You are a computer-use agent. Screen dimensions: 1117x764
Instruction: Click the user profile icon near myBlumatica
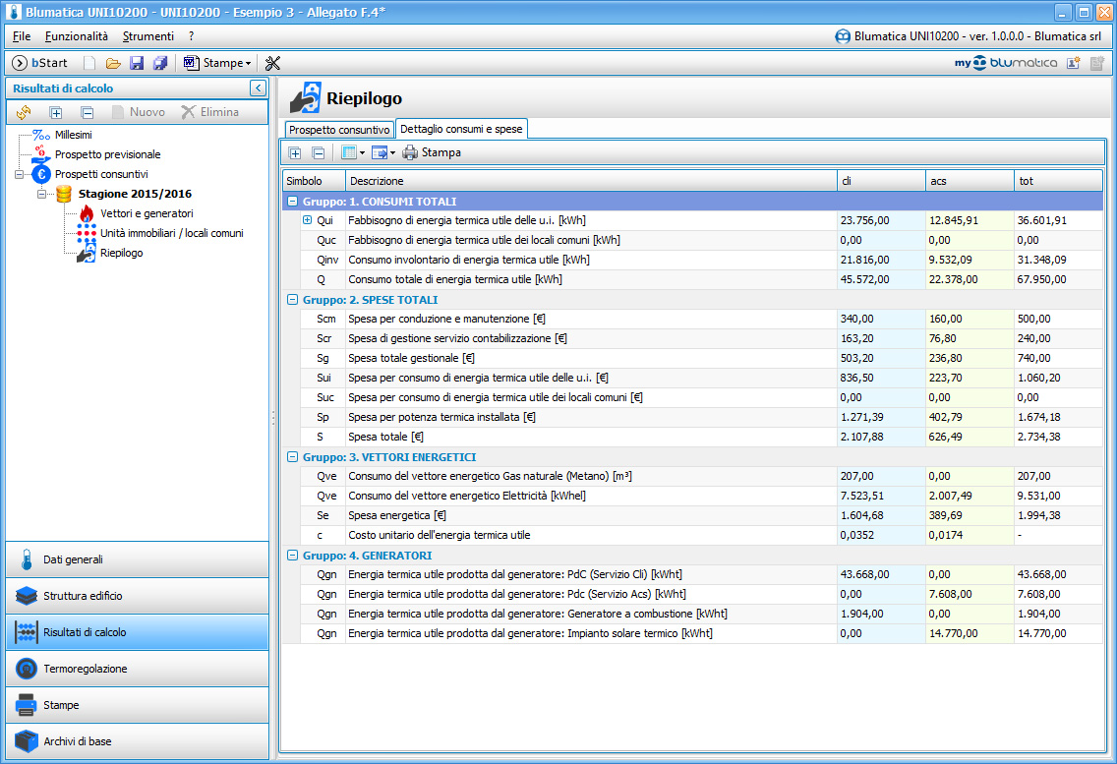point(1074,63)
